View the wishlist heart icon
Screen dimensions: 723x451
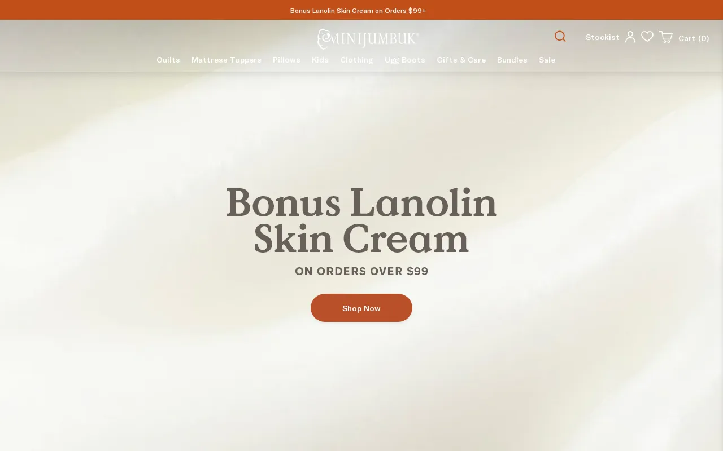click(647, 37)
